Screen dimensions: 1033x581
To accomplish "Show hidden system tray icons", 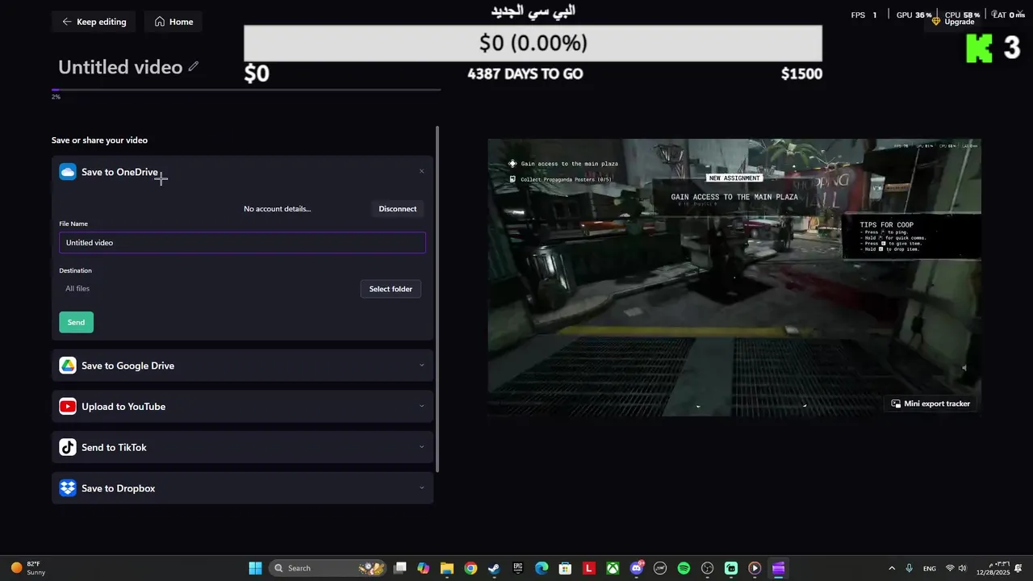I will click(x=892, y=568).
